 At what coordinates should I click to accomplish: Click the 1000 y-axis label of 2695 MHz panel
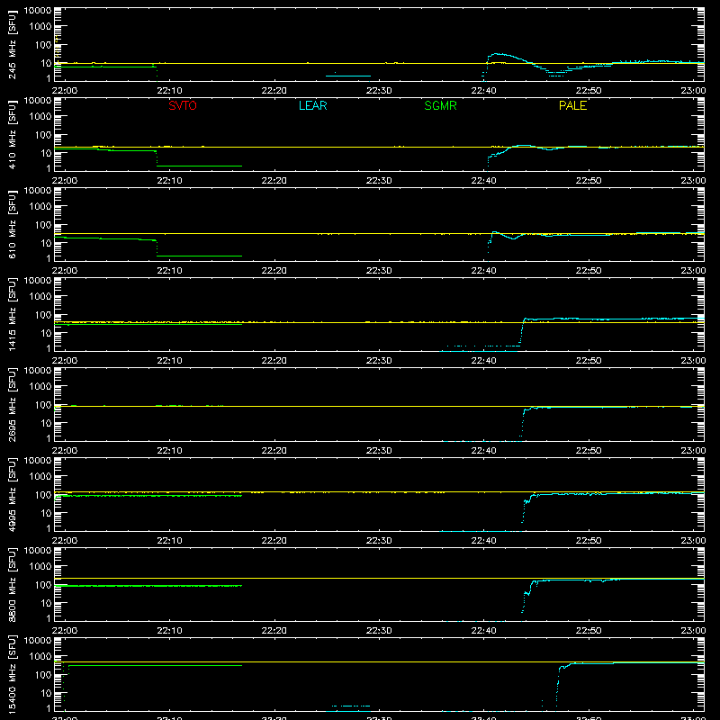[40, 387]
